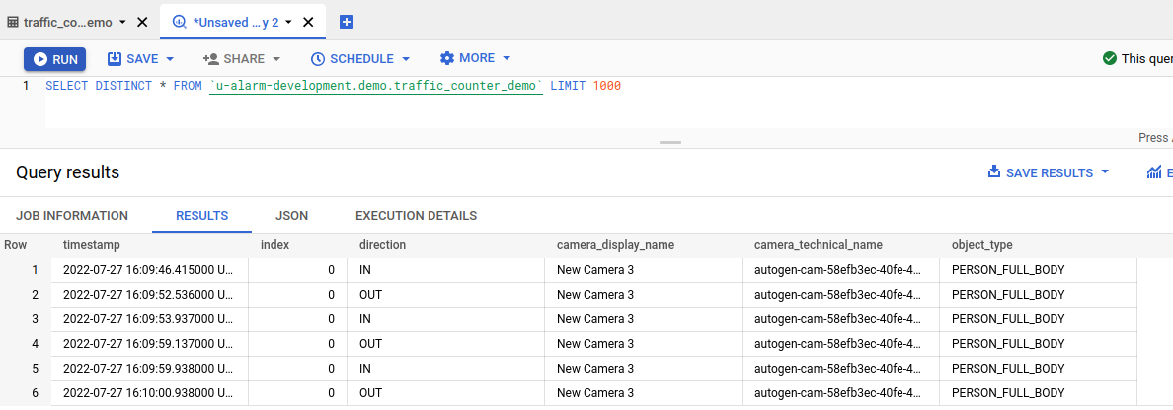Select the RESULTS tab
Viewport: 1173px width, 410px height.
pos(201,216)
